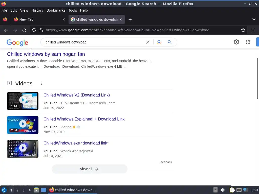Select Firefox window in taskbar
The width and height of the screenshot is (259, 194).
(x=73, y=190)
